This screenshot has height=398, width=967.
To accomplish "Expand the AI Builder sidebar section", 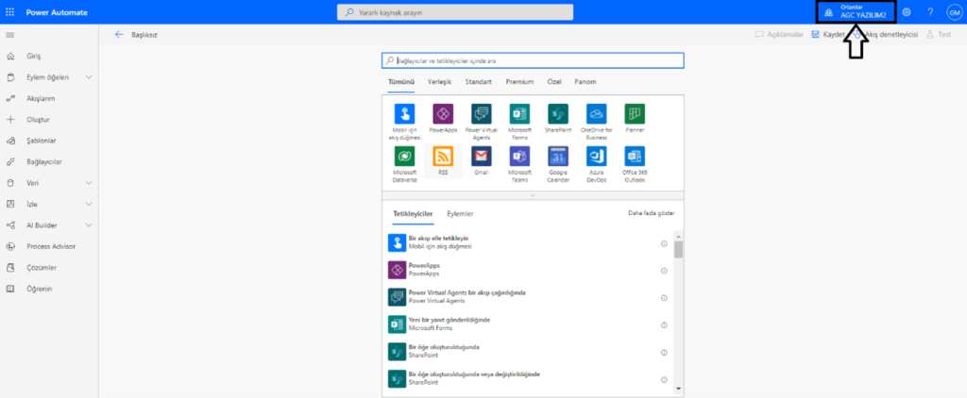I will pyautogui.click(x=89, y=225).
